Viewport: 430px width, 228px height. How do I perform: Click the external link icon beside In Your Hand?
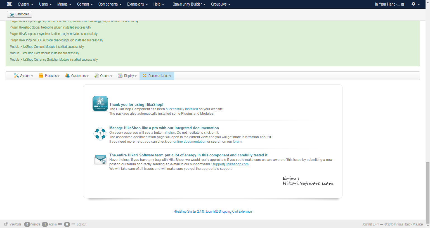coord(403,4)
